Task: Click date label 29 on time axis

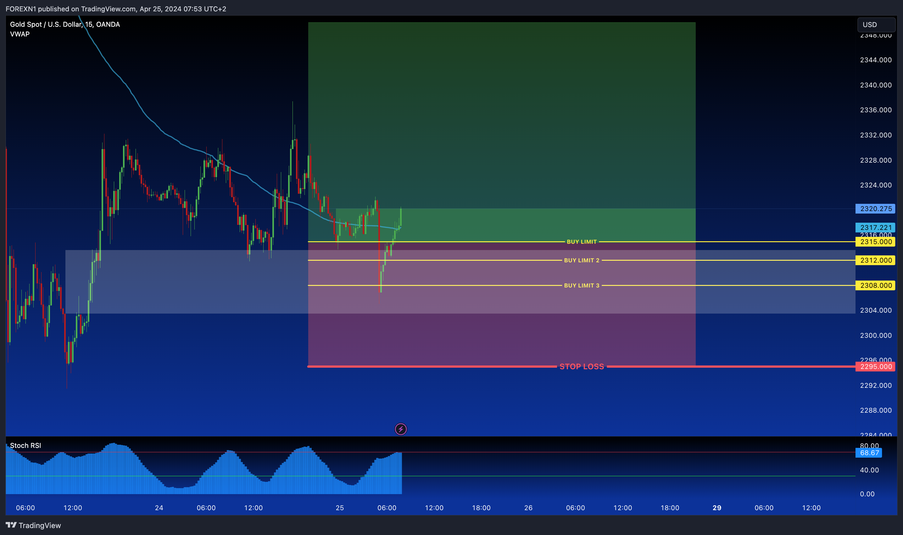Action: coord(716,508)
